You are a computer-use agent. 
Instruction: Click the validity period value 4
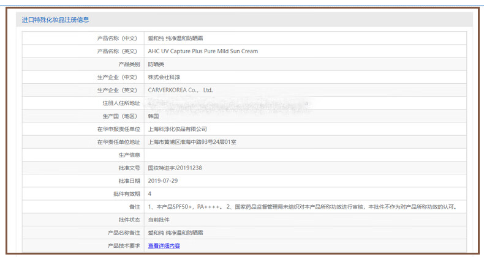click(x=149, y=193)
